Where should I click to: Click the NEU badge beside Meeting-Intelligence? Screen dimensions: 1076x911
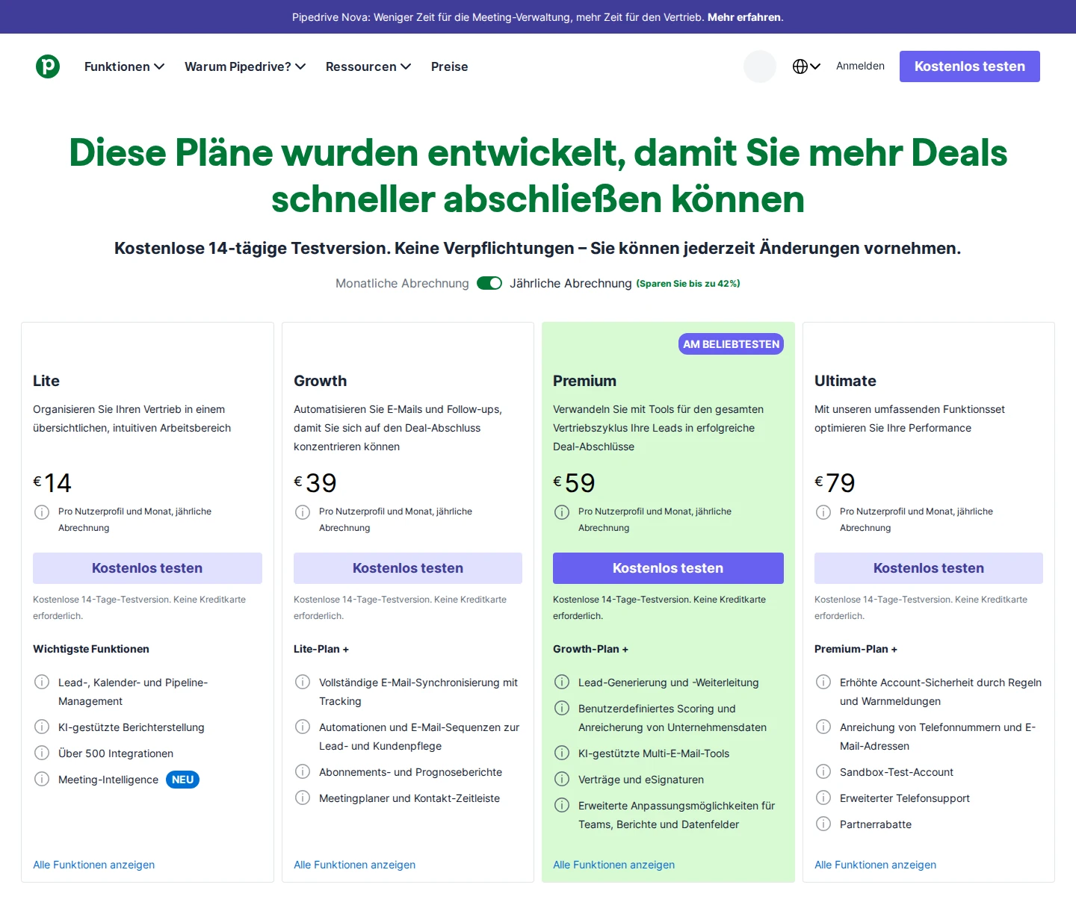[182, 780]
